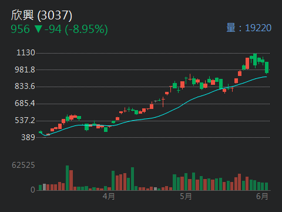Click the 389 price axis label
Image resolution: width=282 pixels, height=212 pixels.
pos(28,137)
